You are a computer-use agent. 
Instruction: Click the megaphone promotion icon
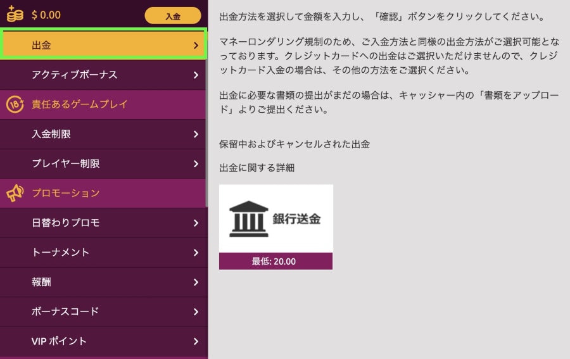pyautogui.click(x=15, y=193)
